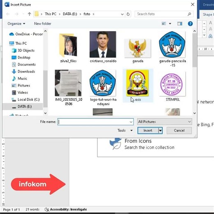Viewport: 214px width, 214px height.
Task: Click New folder
Action: [43, 23]
